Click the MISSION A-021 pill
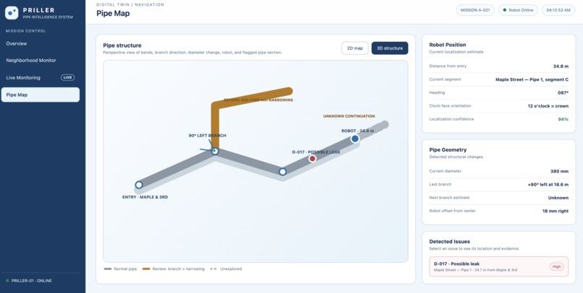The height and width of the screenshot is (293, 583). (475, 10)
